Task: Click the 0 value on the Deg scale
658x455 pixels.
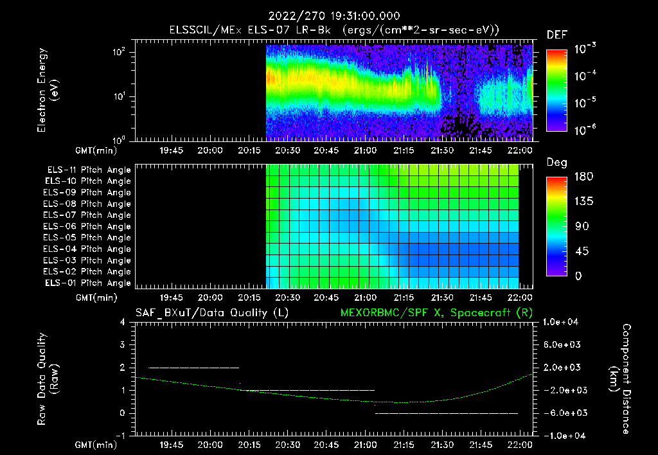Action: click(x=578, y=276)
